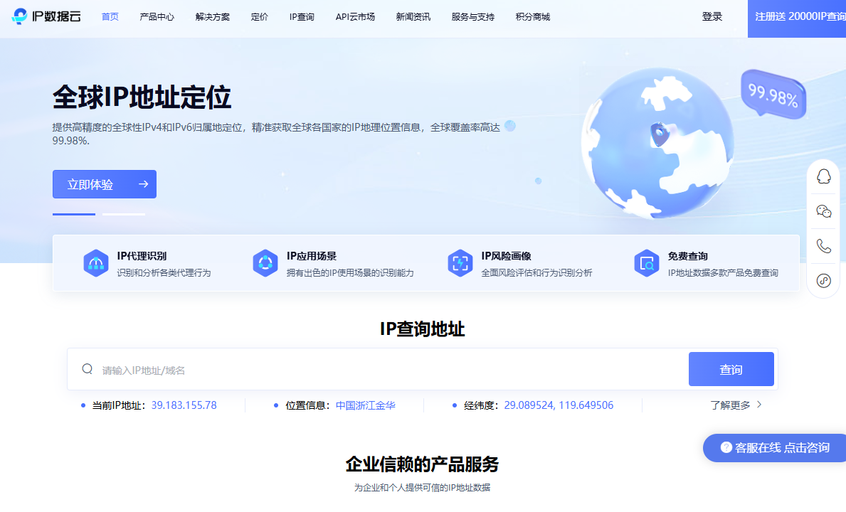The width and height of the screenshot is (846, 512).
Task: Click the 免费查询 hexagon icon
Action: coord(646,263)
